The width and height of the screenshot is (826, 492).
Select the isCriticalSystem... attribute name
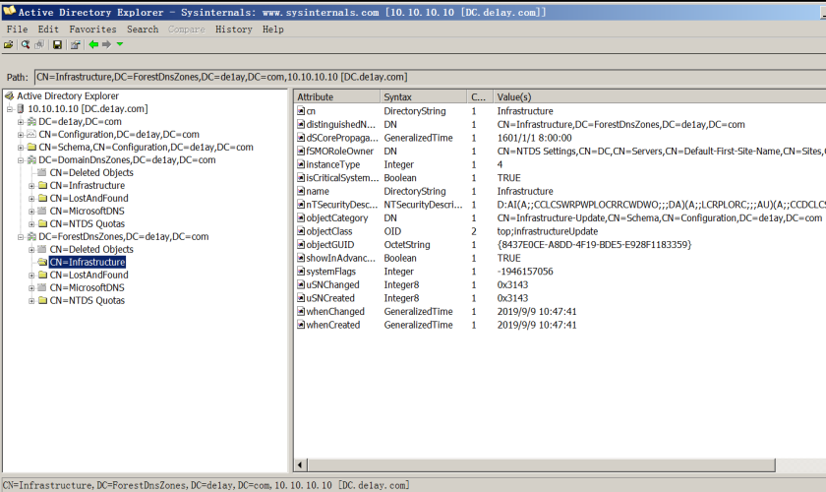pos(342,178)
